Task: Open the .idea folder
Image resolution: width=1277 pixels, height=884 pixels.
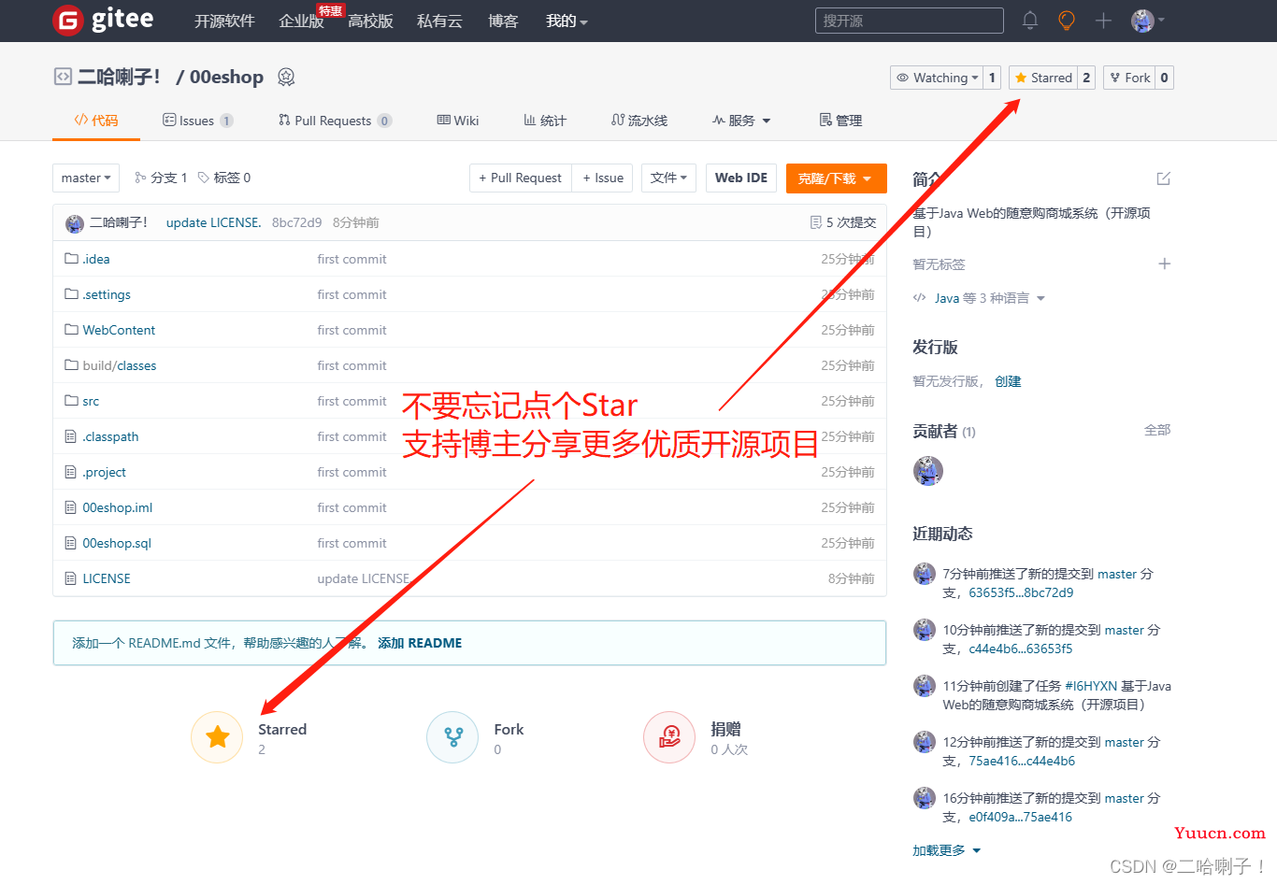Action: pyautogui.click(x=96, y=259)
